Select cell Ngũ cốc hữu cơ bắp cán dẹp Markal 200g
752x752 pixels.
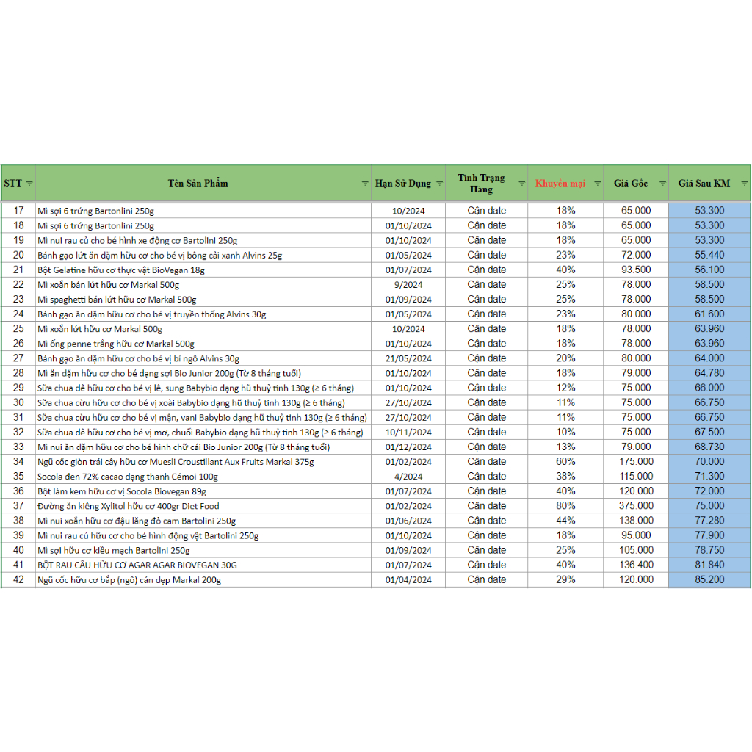(203, 580)
